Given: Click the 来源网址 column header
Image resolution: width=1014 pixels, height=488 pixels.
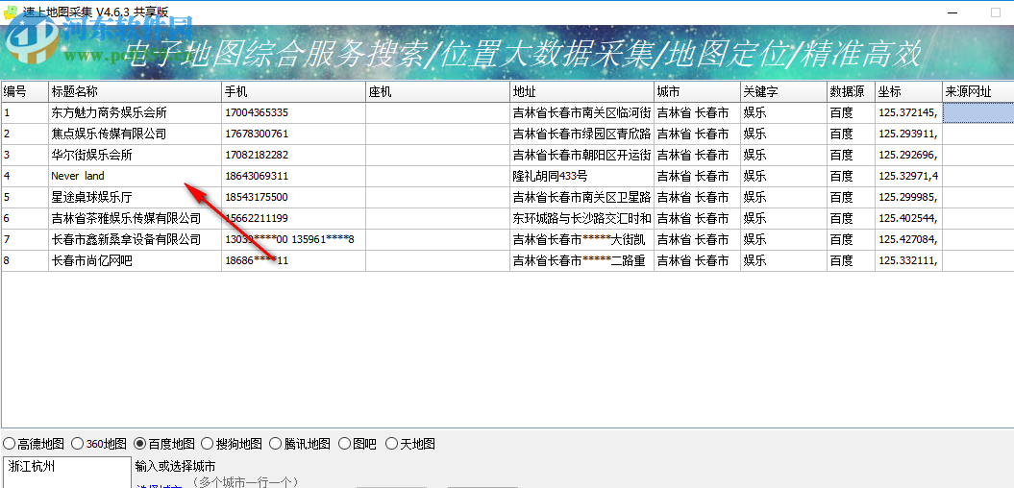Looking at the screenshot, I should tap(977, 92).
